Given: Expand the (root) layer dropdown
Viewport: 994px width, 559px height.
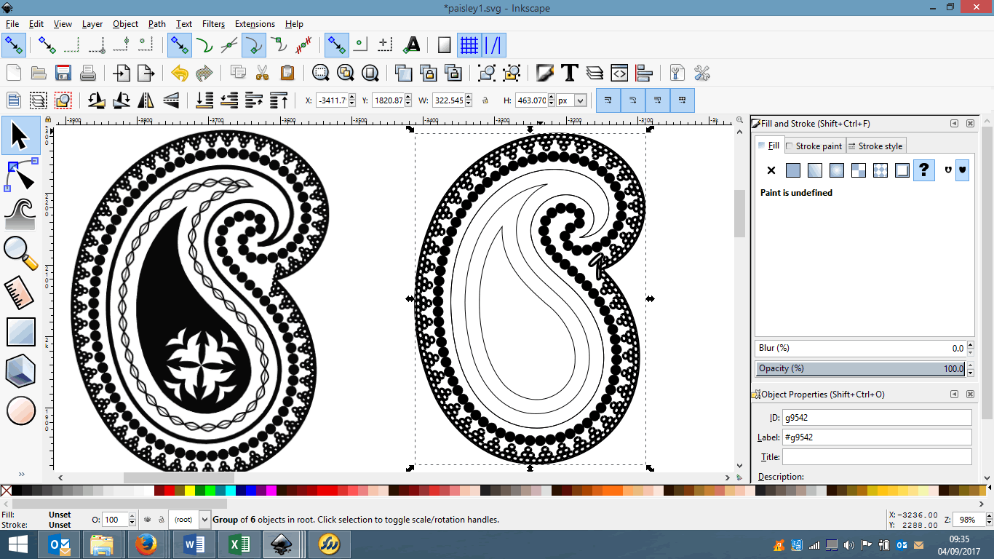Looking at the screenshot, I should click(x=204, y=520).
